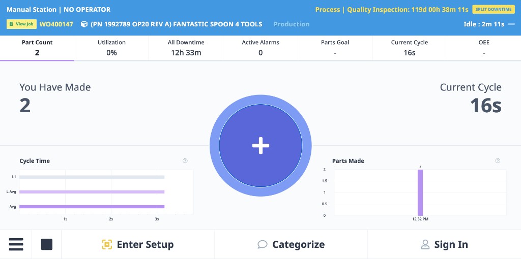
Task: Click the WO400147 work order number
Action: (56, 24)
